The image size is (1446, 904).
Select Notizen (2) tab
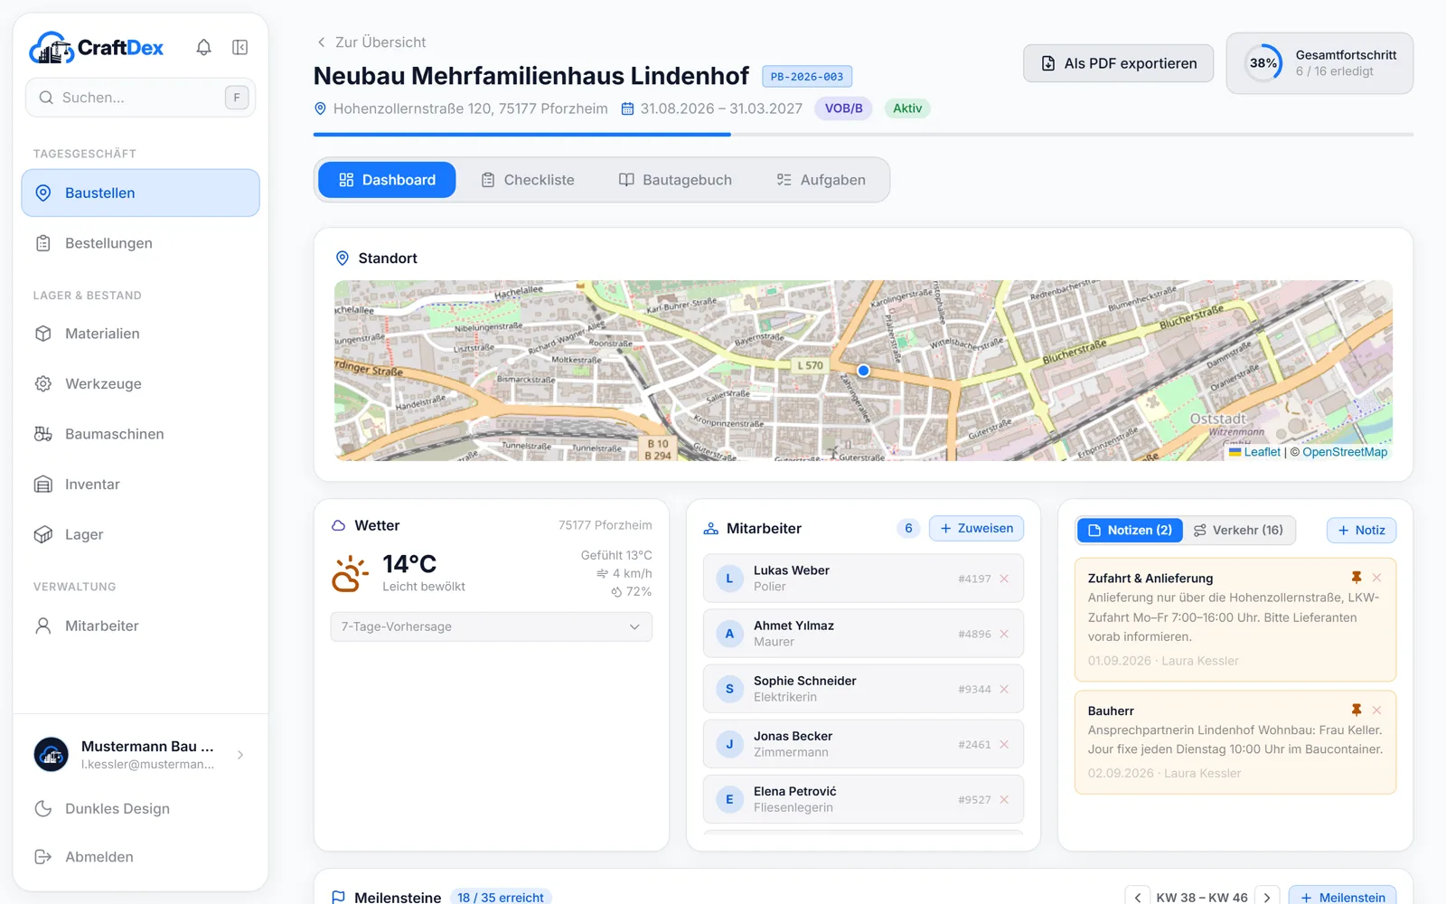click(x=1131, y=530)
